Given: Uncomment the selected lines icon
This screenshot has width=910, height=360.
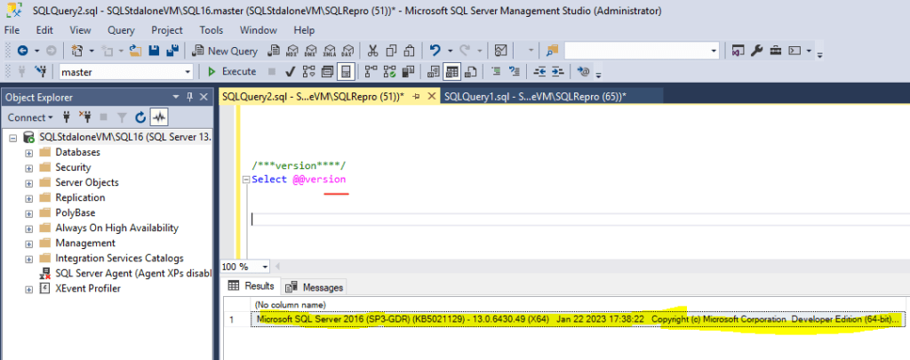Looking at the screenshot, I should point(514,71).
